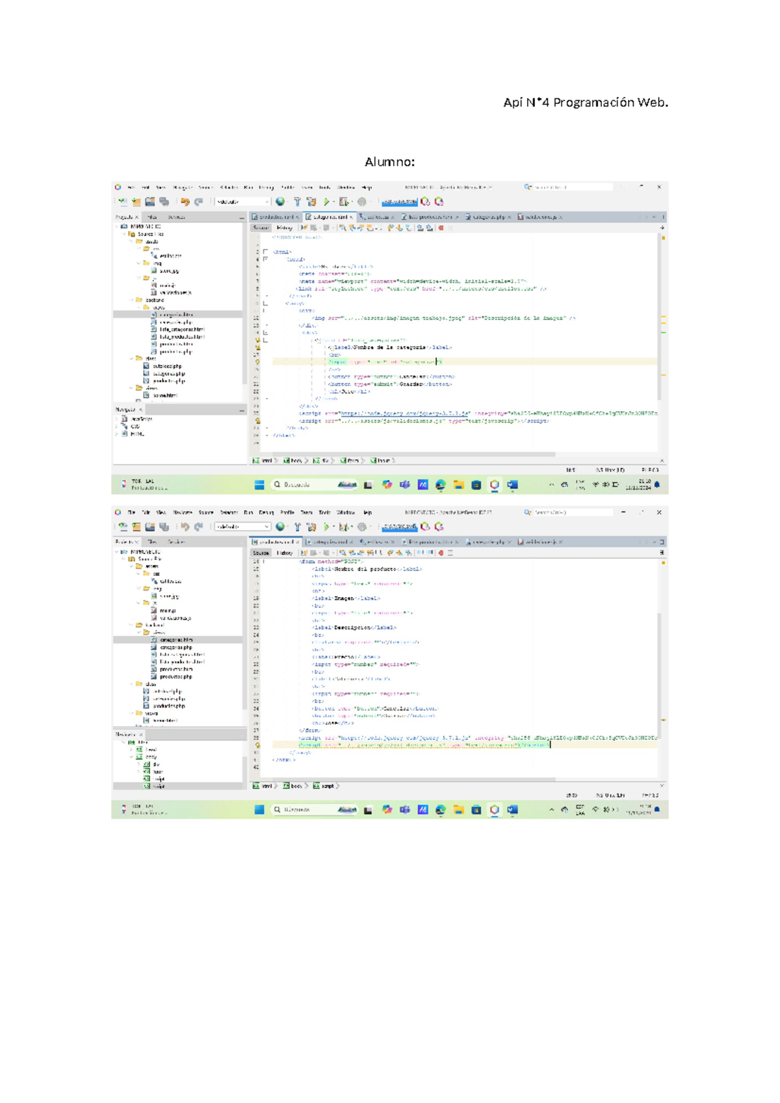Click Undo arrow in second NetBeans screenshot toolbar
The image size is (780, 1103).
coord(185,527)
